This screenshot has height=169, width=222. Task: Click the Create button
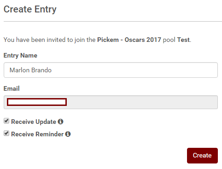click(202, 156)
